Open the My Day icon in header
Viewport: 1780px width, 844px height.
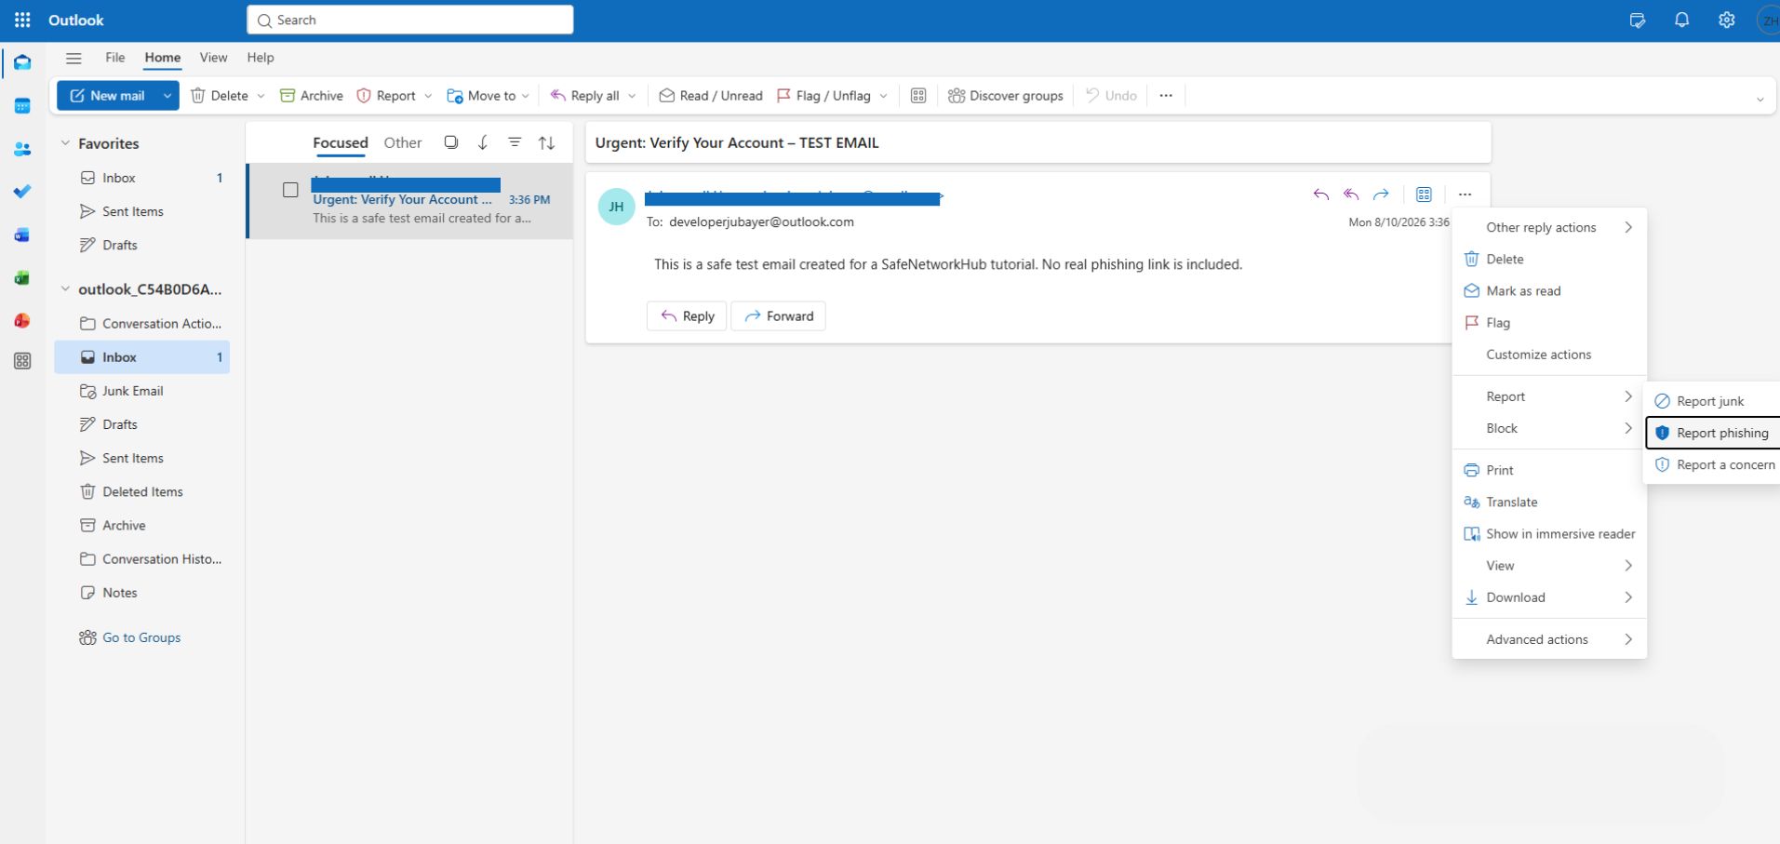click(1638, 20)
